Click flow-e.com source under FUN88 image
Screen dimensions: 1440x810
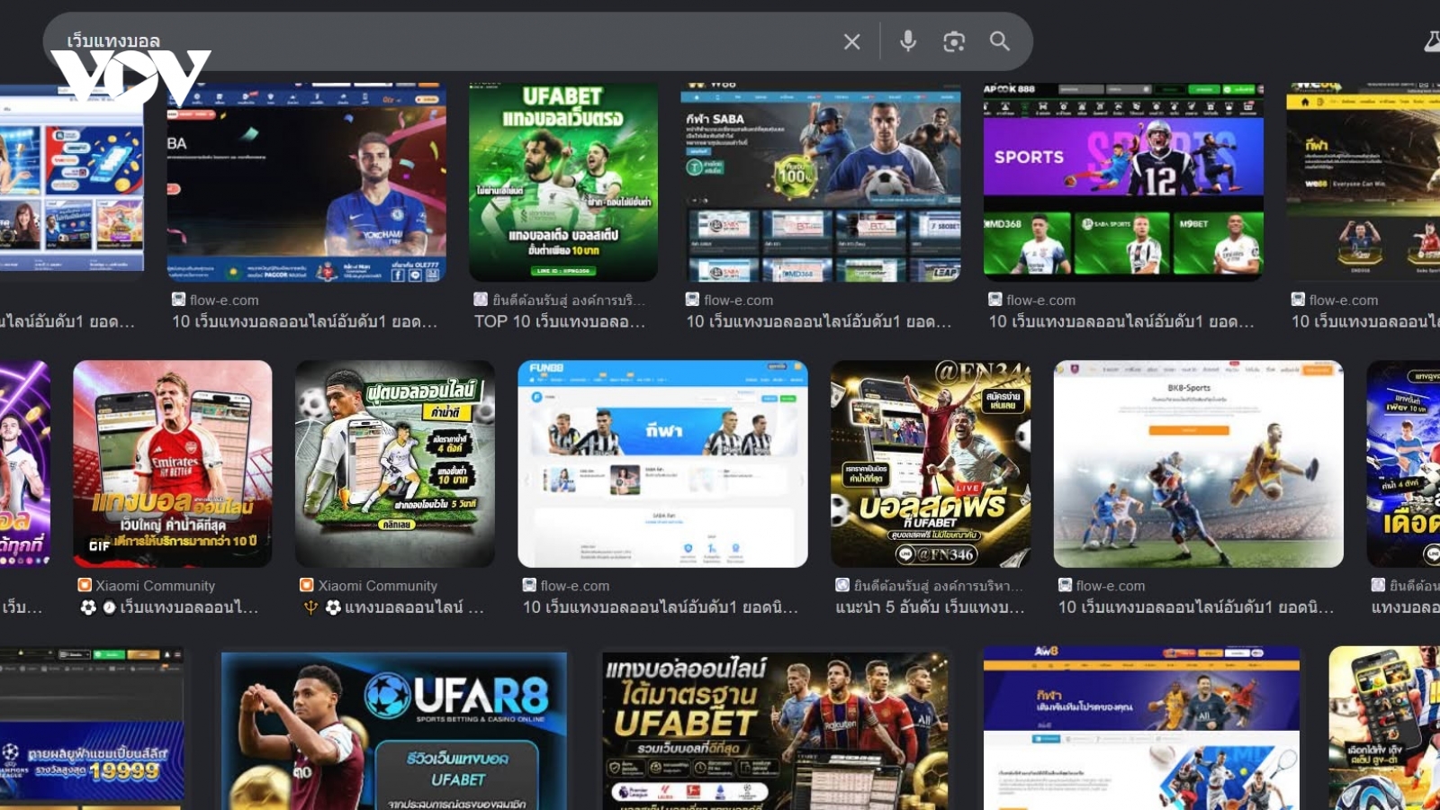(575, 586)
